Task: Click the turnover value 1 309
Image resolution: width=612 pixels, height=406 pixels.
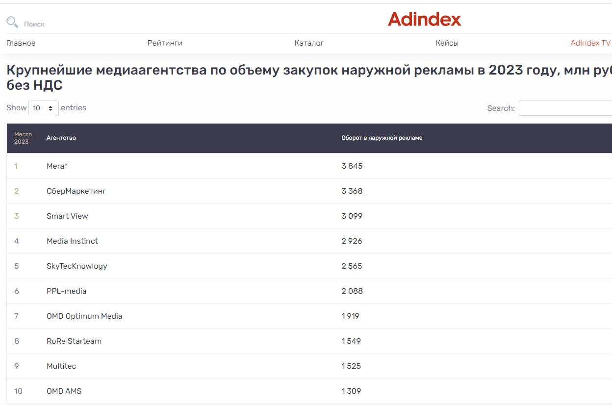Action: 351,391
